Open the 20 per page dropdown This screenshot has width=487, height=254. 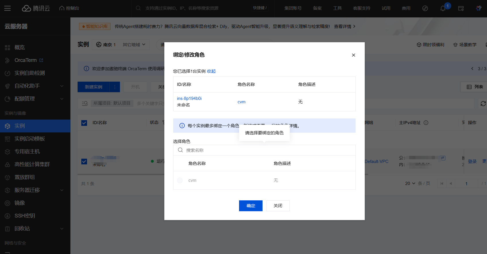(410, 184)
